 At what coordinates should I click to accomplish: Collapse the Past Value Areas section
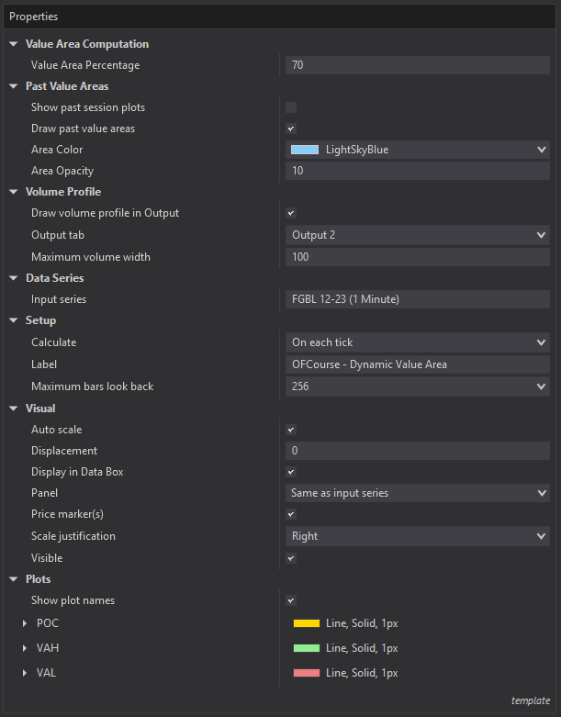(13, 86)
